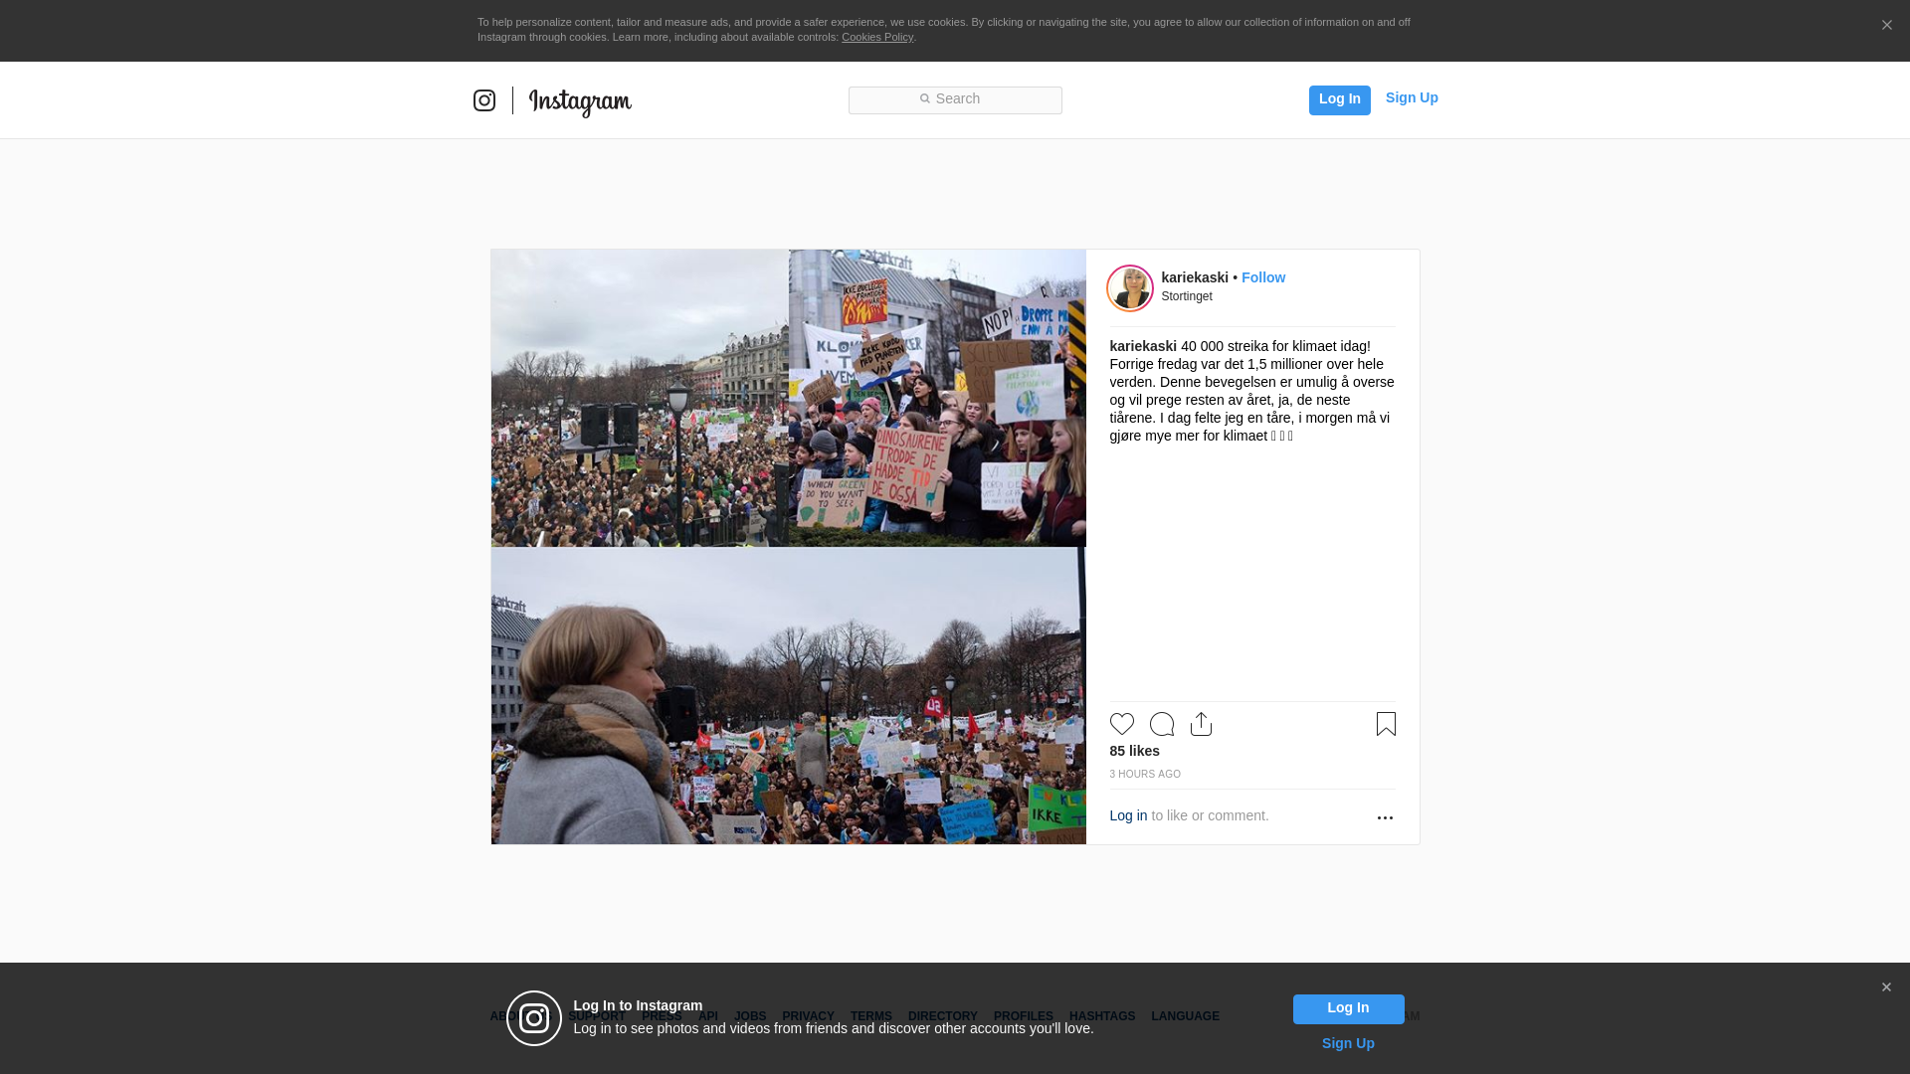The height and width of the screenshot is (1074, 1910).
Task: Click kariekaski username in the caption
Action: point(1143,346)
